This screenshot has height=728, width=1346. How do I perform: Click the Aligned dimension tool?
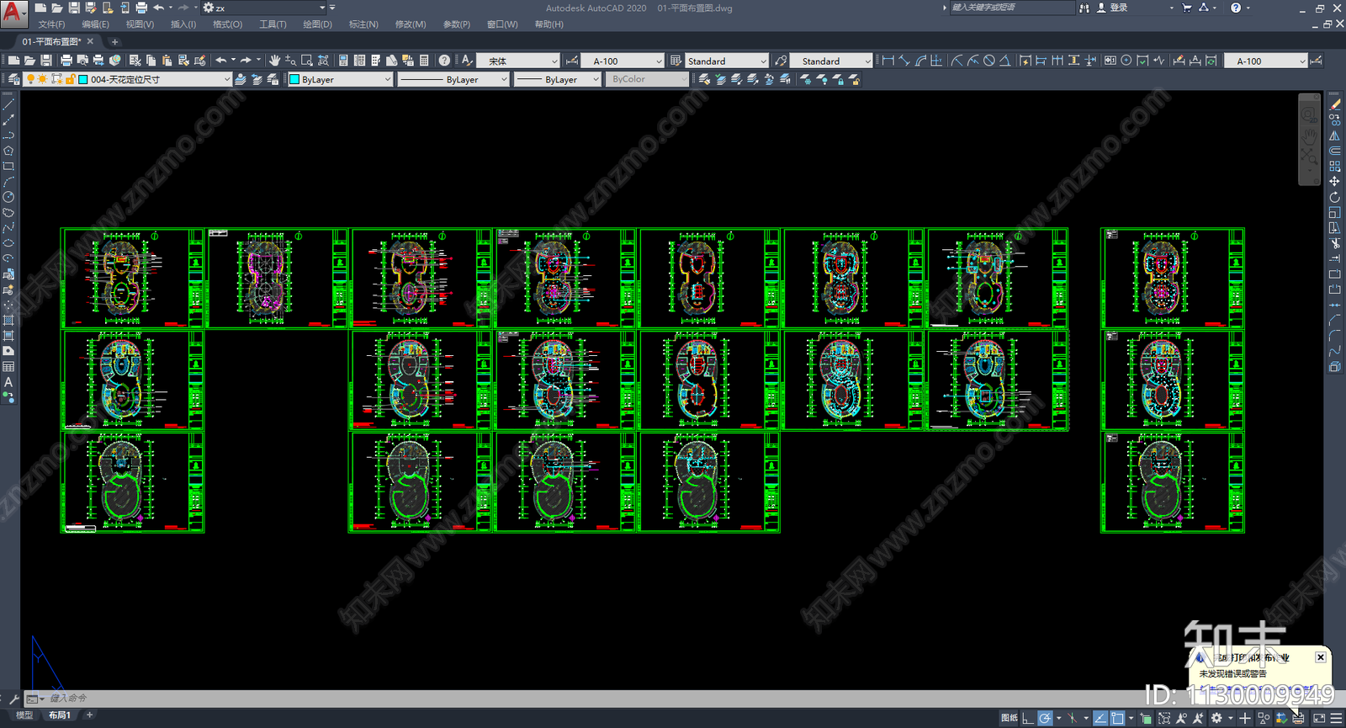(904, 61)
